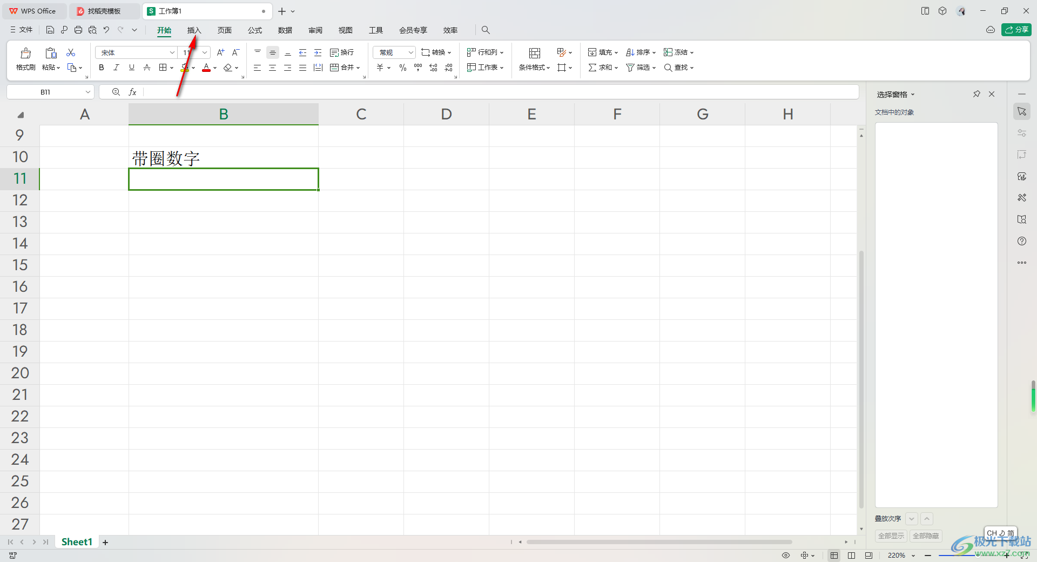Click the formula bar input
This screenshot has height=562, width=1037.
click(500, 92)
